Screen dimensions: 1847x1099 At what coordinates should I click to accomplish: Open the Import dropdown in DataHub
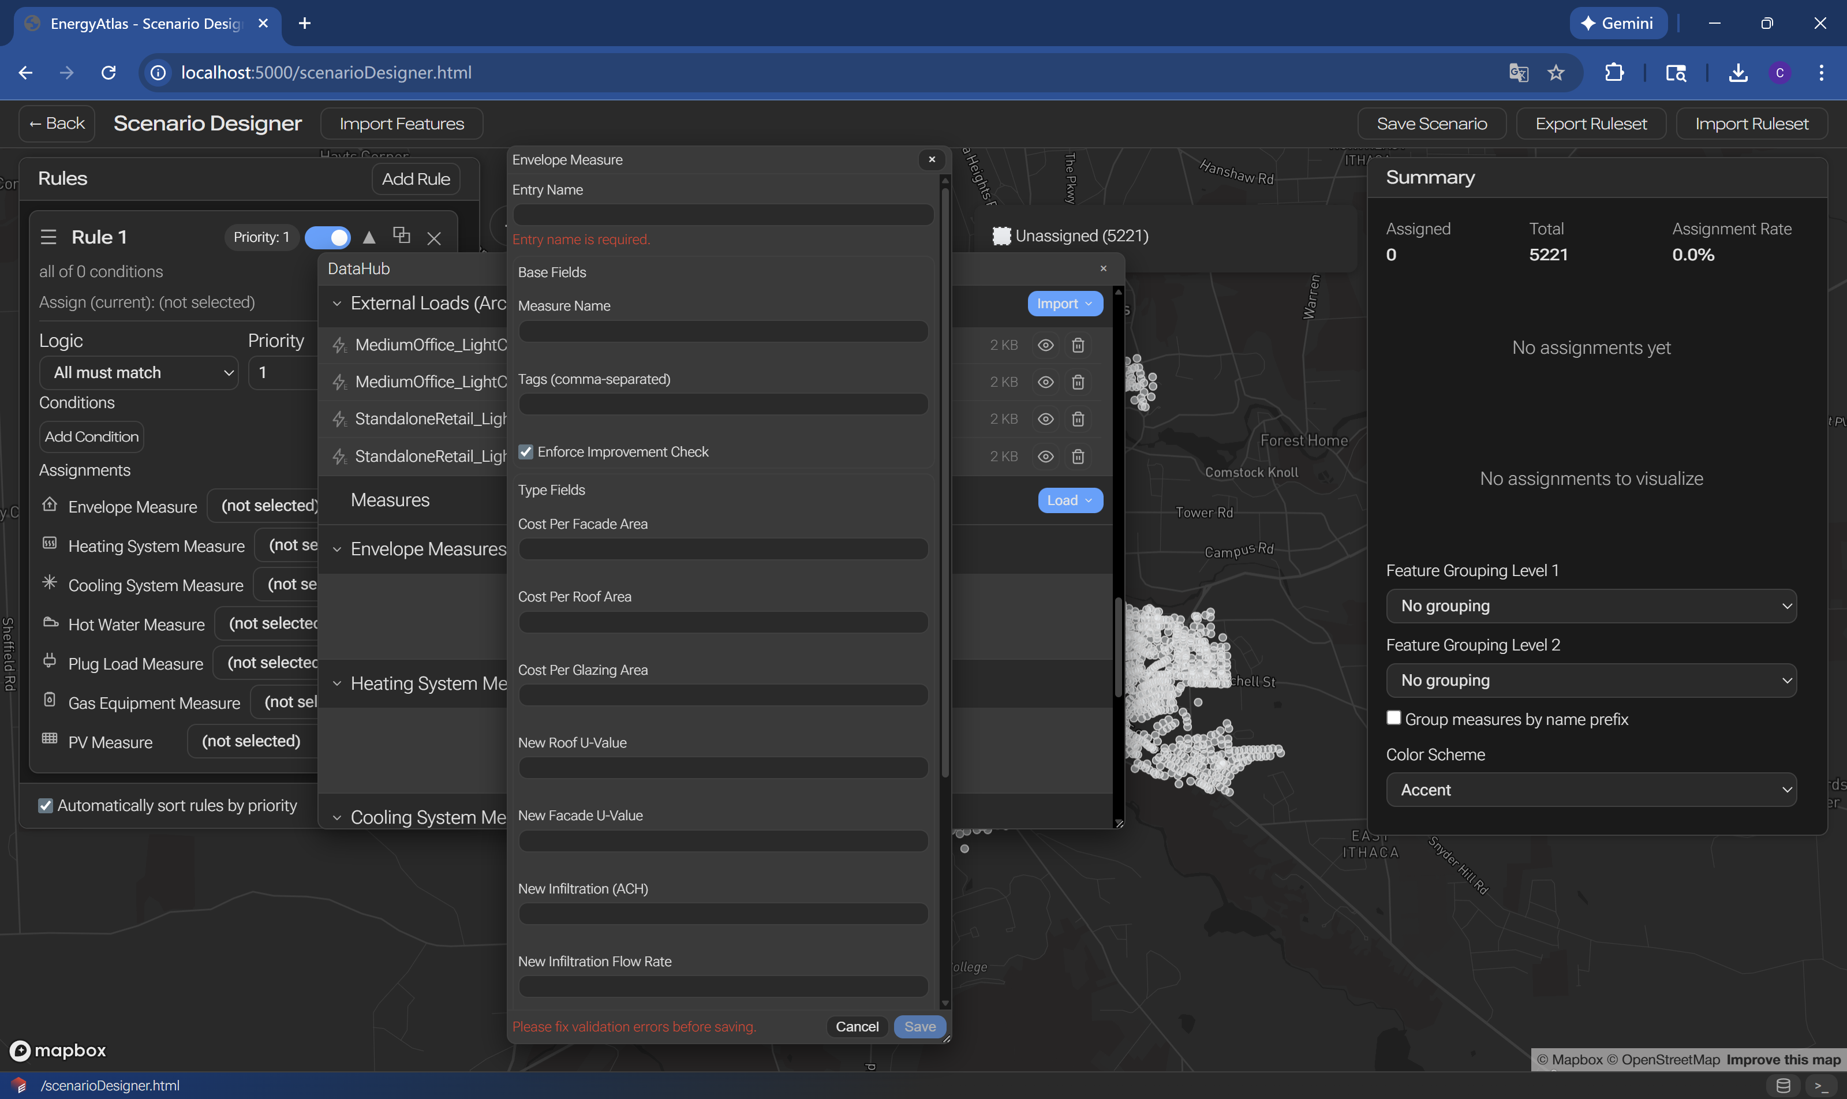coord(1064,304)
